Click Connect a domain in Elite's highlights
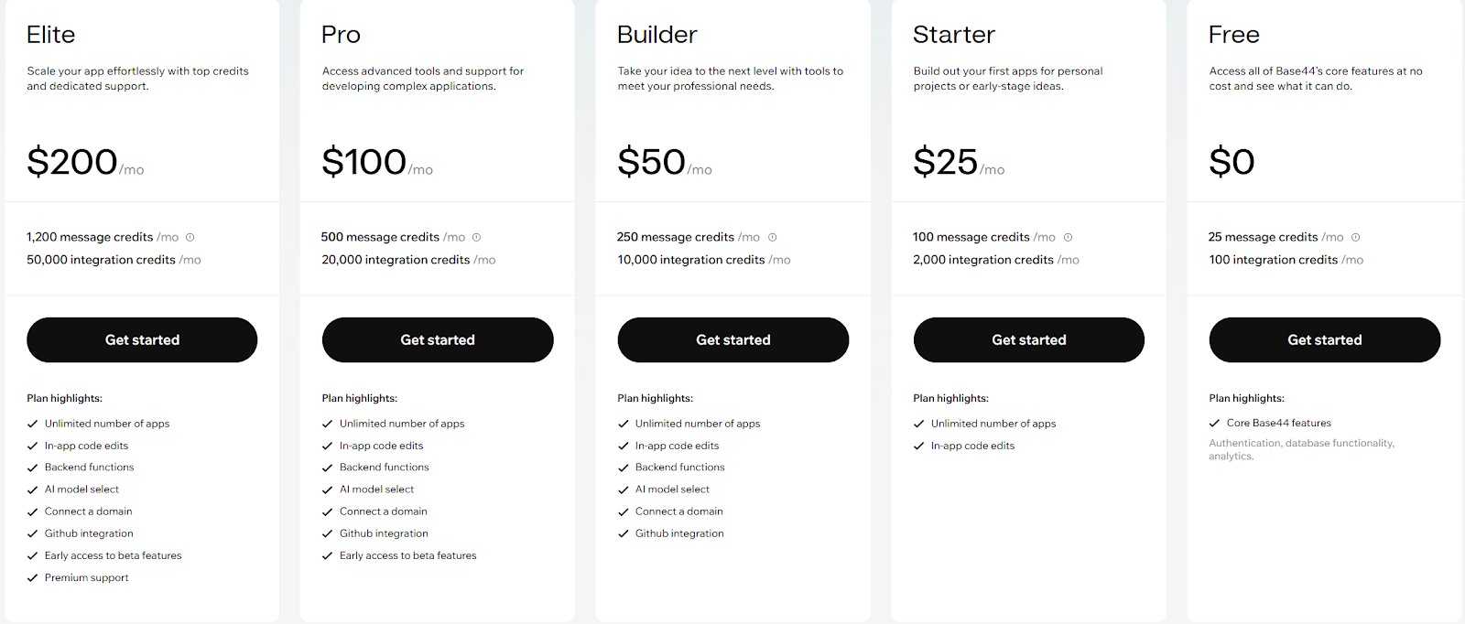 (x=89, y=511)
